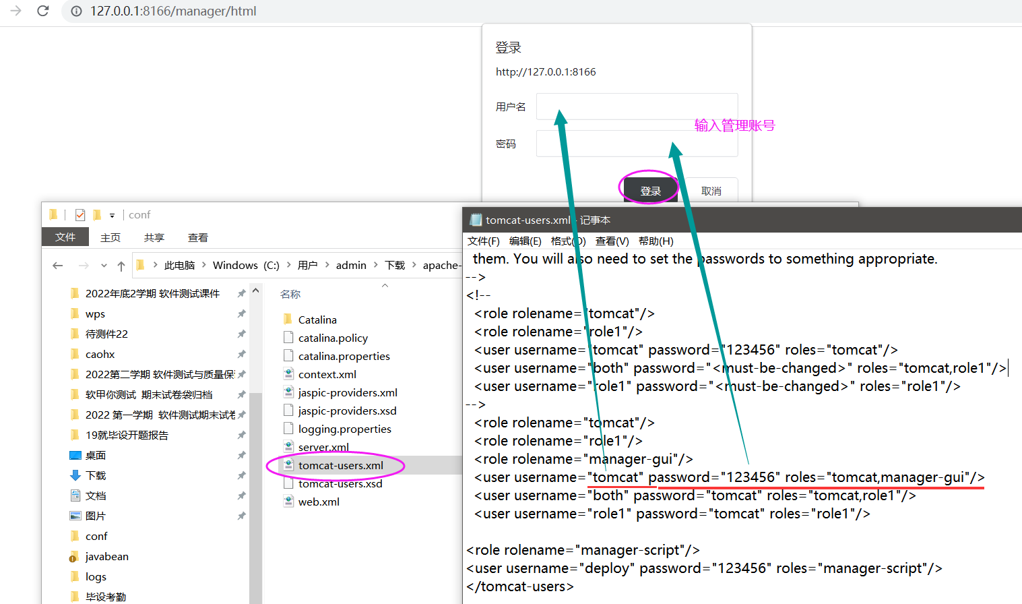Sort by 名称 column header
This screenshot has width=1022, height=604.
(x=290, y=295)
